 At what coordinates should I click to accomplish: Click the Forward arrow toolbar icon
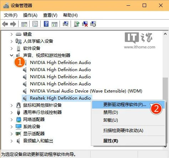13,24
